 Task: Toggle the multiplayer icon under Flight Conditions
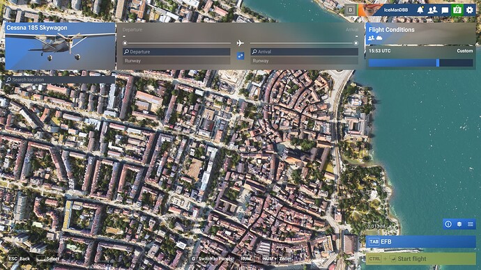tap(371, 38)
